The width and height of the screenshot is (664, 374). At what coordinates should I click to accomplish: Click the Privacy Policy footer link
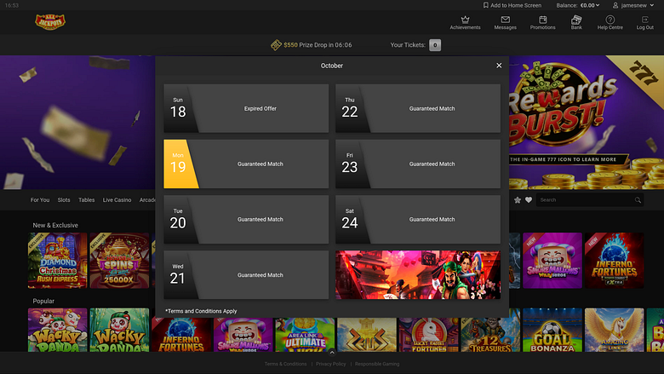tap(331, 364)
